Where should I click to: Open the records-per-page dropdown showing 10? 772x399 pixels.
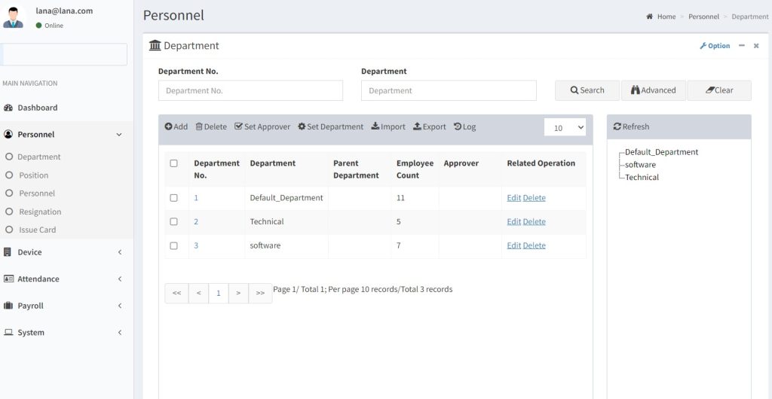(565, 128)
